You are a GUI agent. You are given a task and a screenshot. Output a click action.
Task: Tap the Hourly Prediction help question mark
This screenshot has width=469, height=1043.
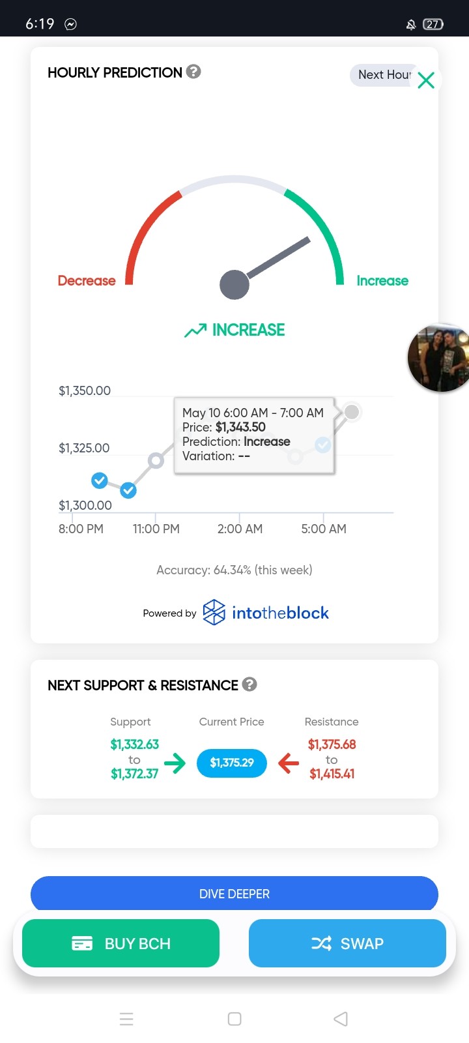[193, 72]
